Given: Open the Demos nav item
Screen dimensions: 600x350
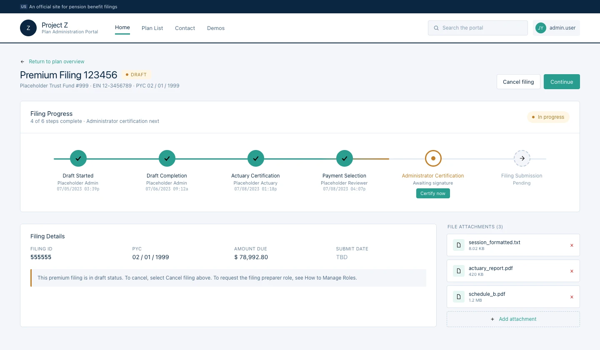Looking at the screenshot, I should click(216, 28).
